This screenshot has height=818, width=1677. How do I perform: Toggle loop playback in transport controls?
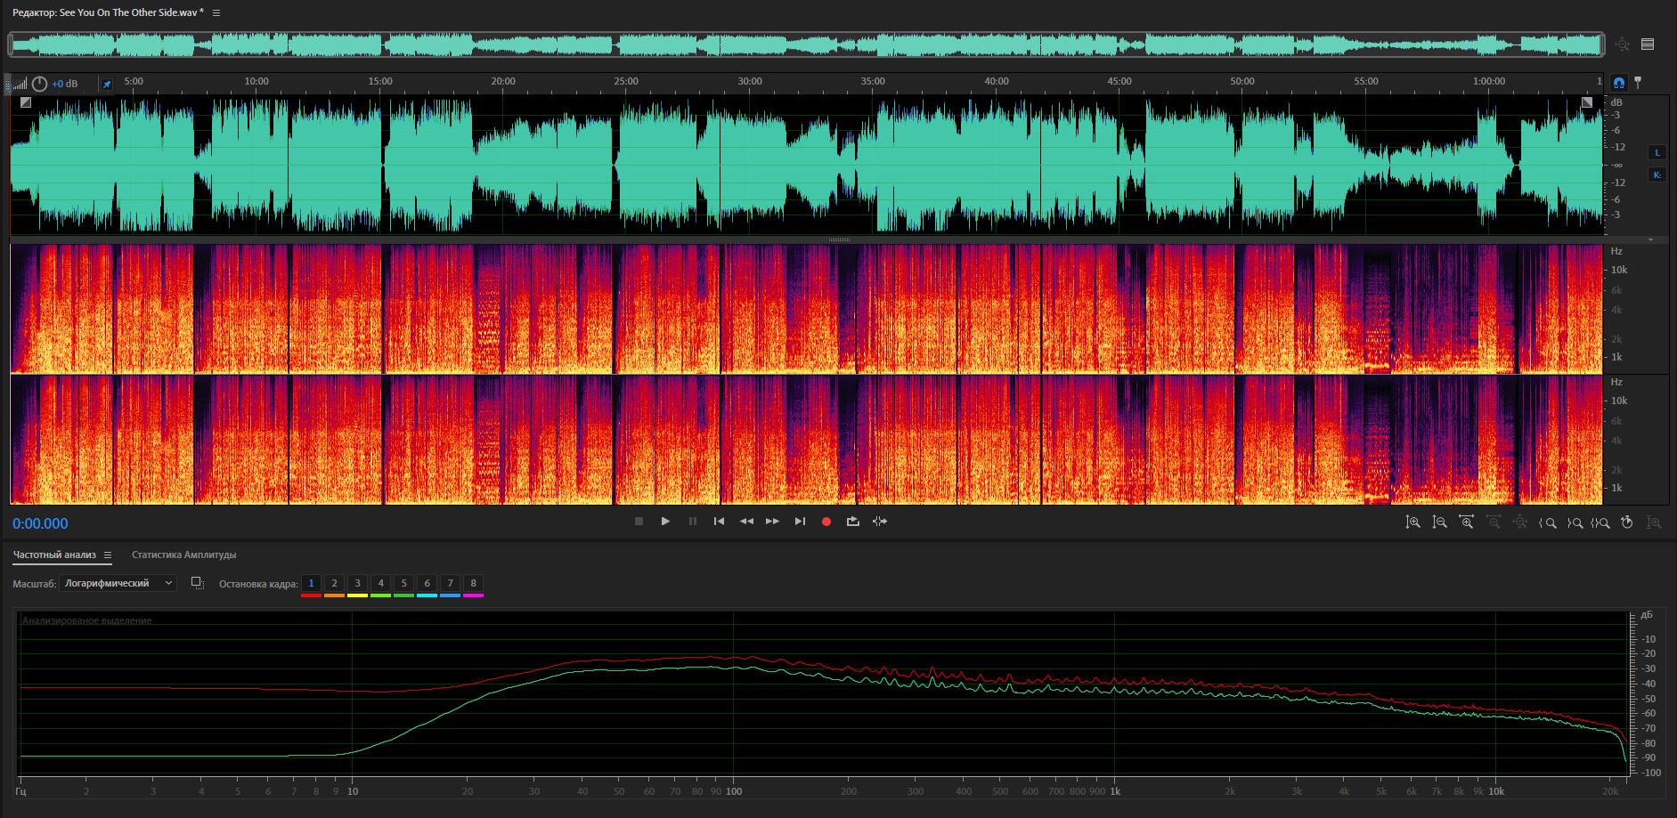coord(852,522)
